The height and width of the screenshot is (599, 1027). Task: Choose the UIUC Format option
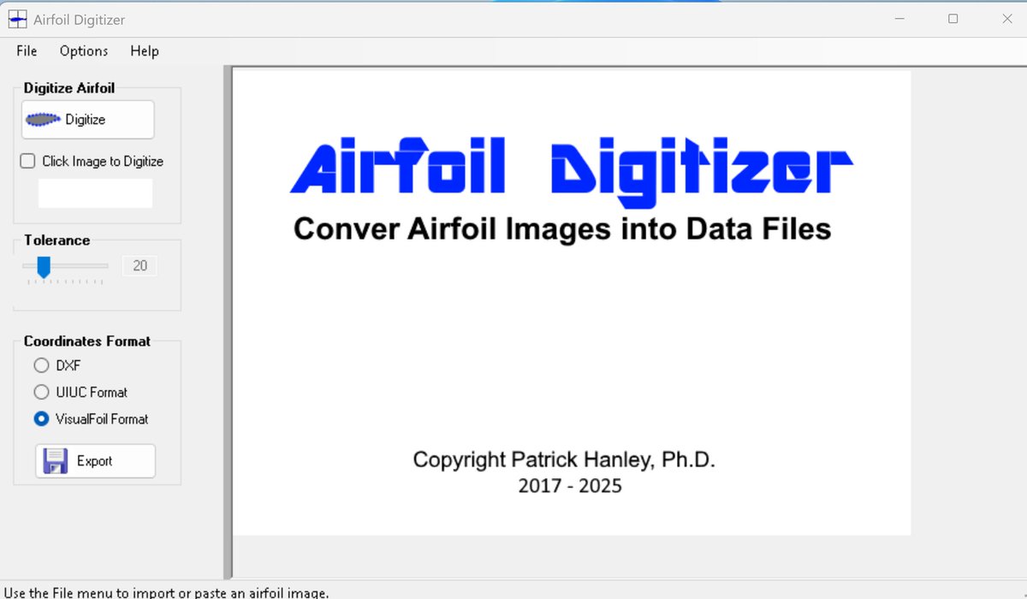click(x=41, y=392)
